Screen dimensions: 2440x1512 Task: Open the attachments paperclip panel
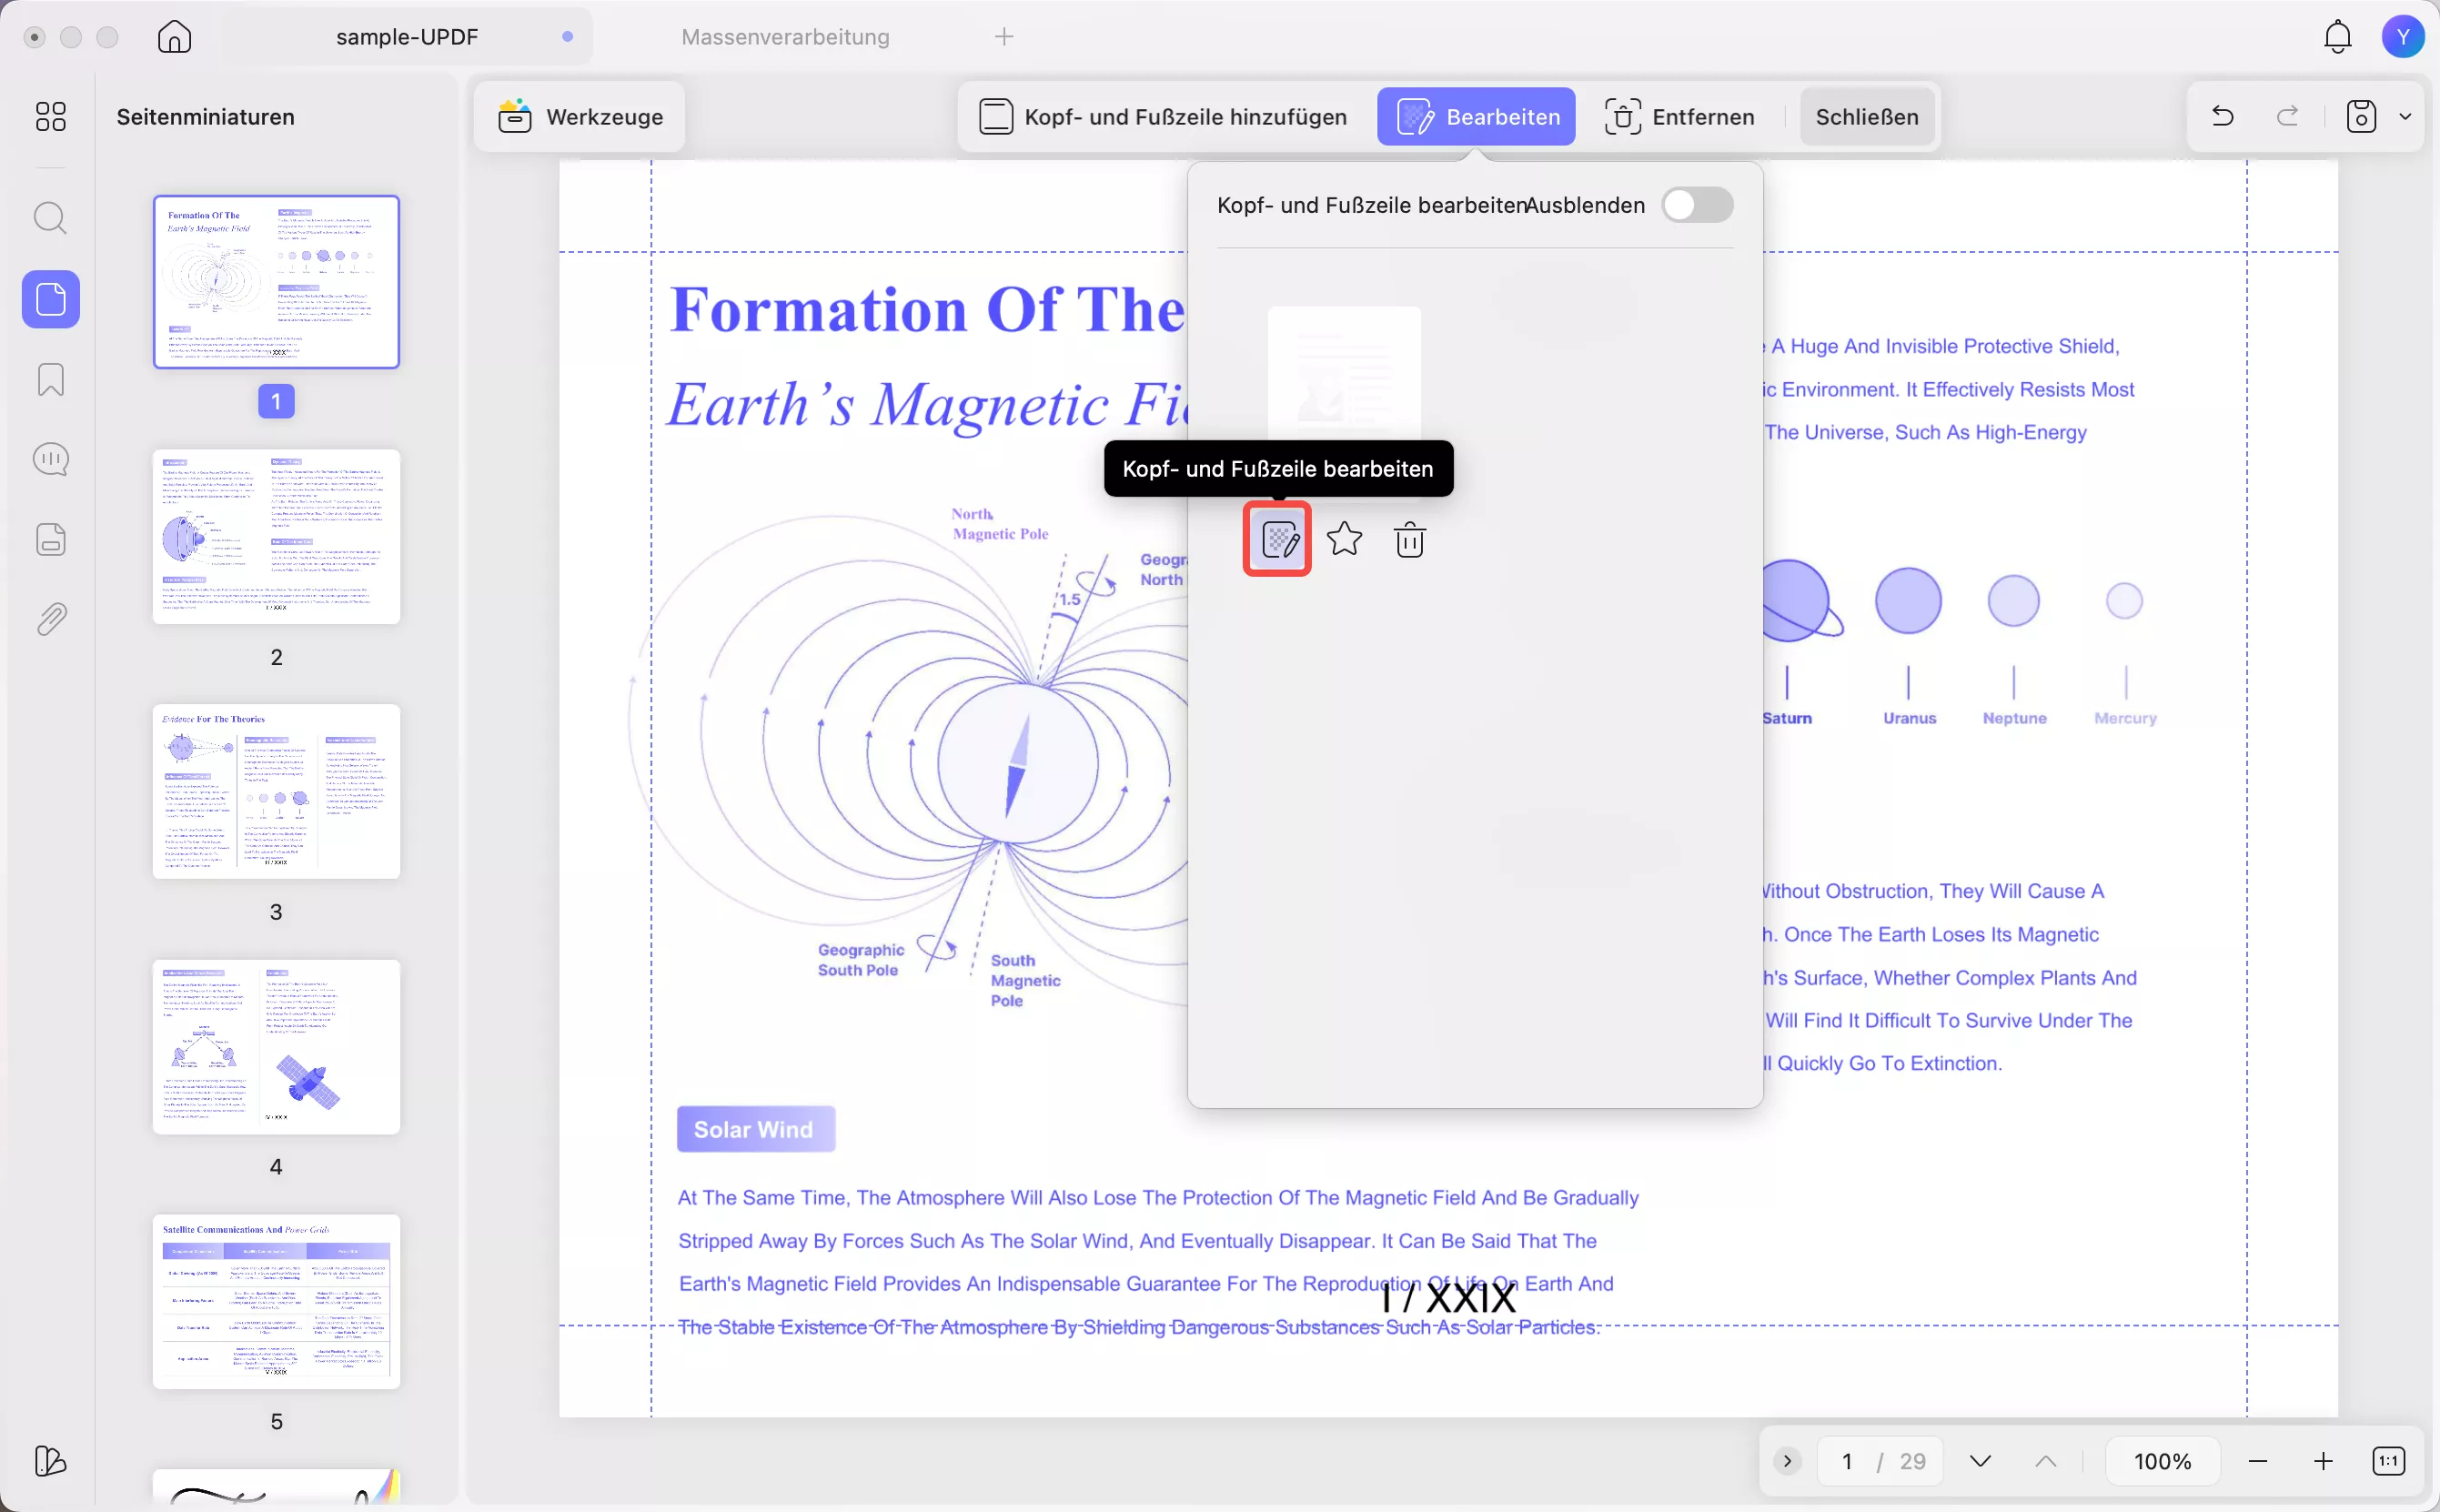click(51, 620)
